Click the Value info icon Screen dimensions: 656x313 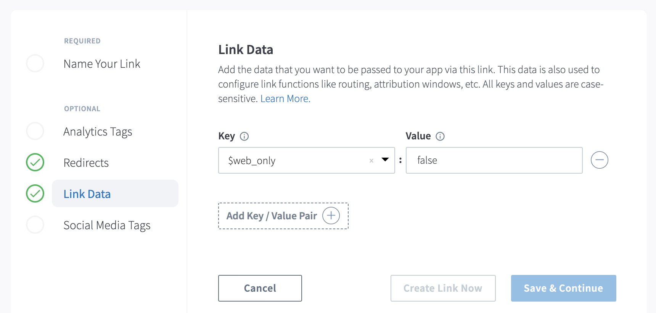point(440,136)
